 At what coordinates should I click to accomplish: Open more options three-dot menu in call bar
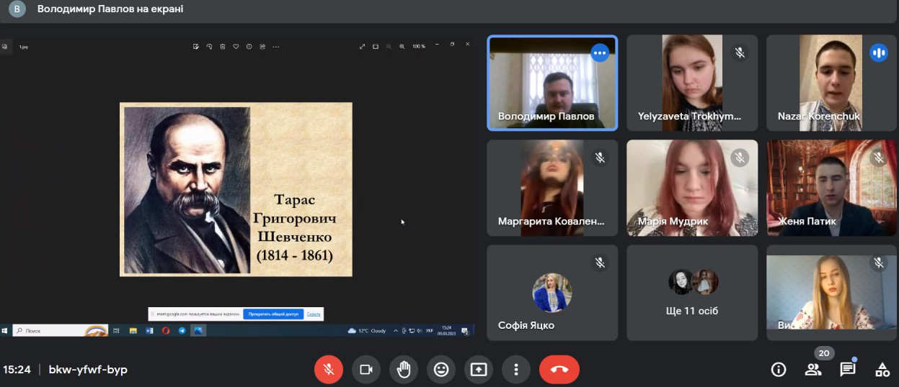tap(516, 370)
